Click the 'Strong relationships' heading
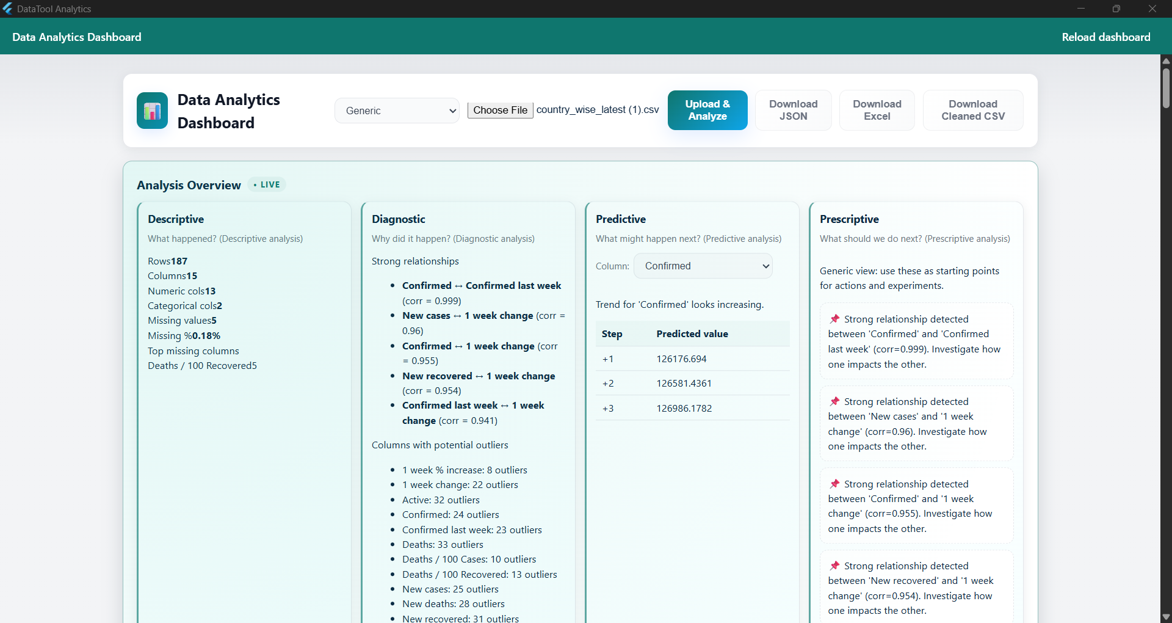This screenshot has height=623, width=1172. click(x=415, y=261)
